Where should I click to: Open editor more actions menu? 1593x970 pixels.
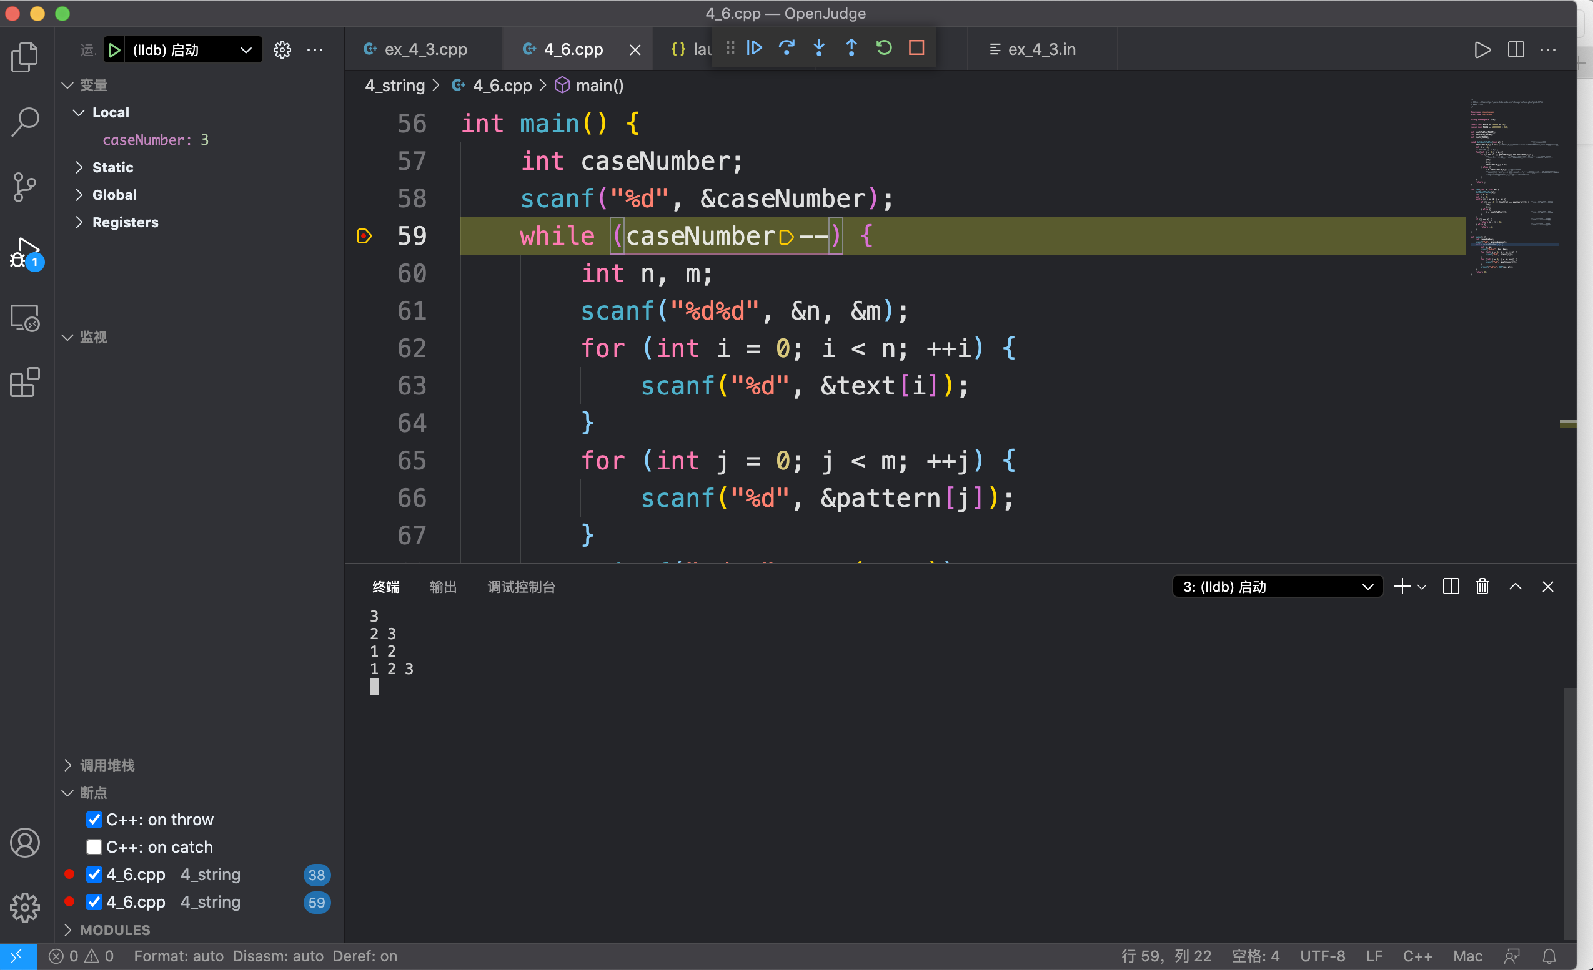point(1549,50)
